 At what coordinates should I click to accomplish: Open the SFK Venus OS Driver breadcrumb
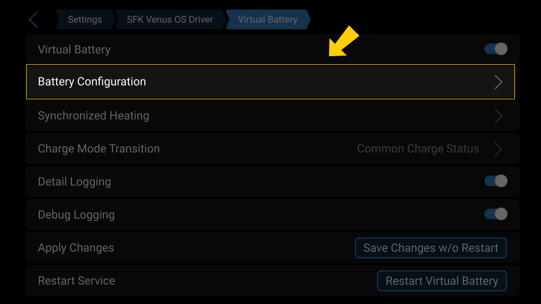coord(170,19)
